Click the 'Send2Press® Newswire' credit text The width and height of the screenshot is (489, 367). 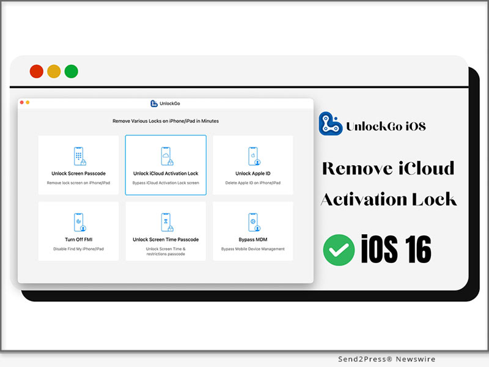coord(387,359)
